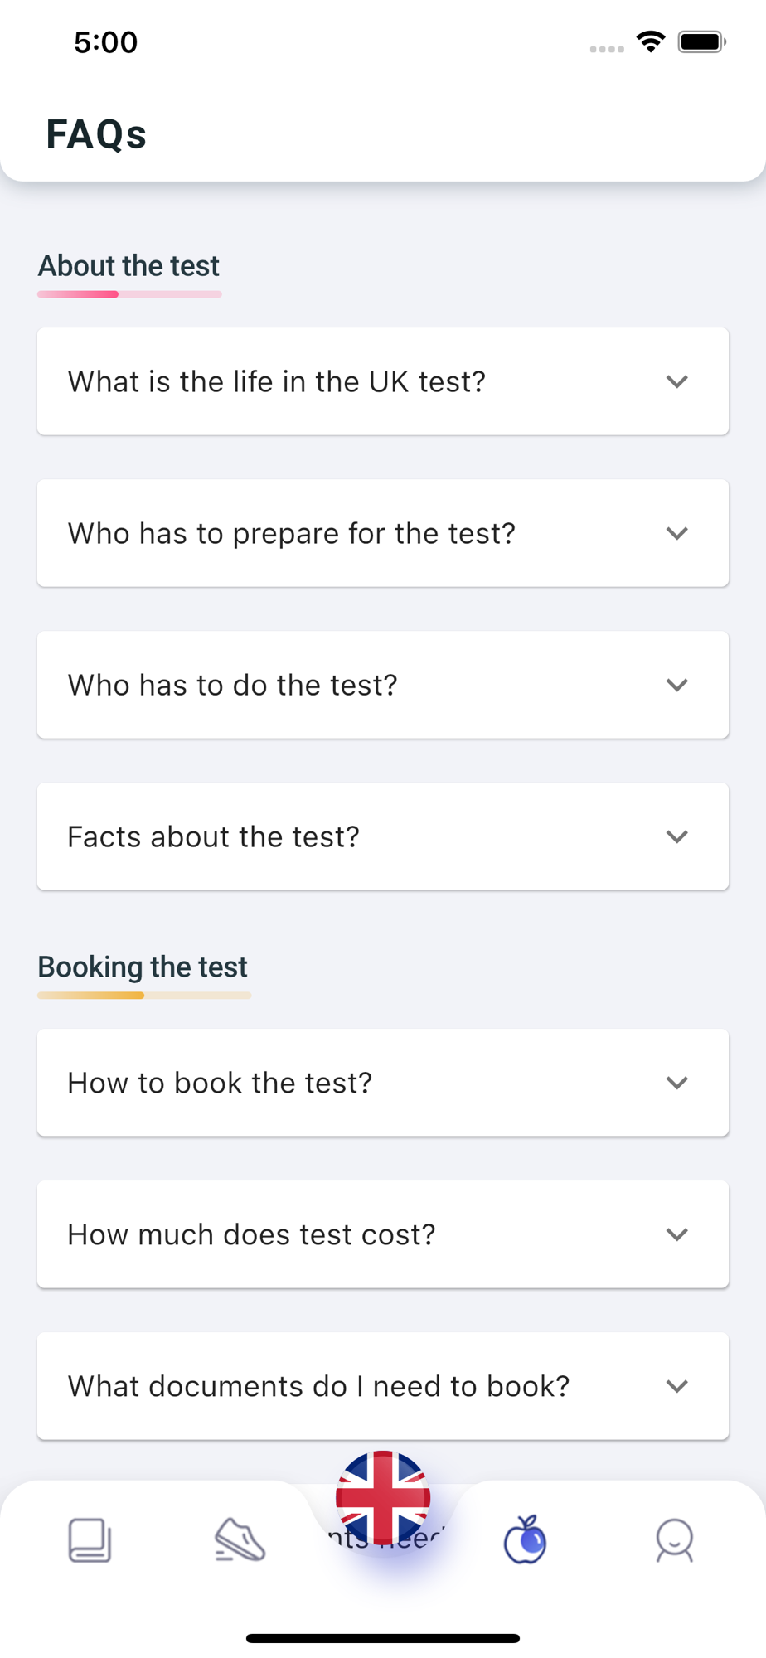Expand chevron for life in UK test question
This screenshot has height=1658, width=766.
(x=677, y=381)
